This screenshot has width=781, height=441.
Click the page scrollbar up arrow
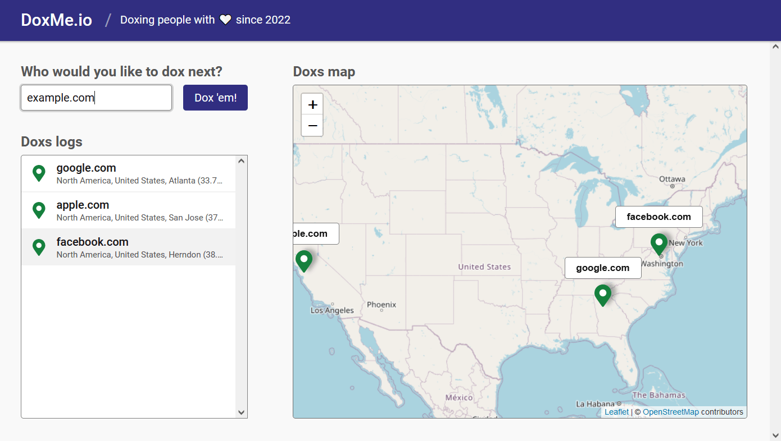(x=775, y=47)
